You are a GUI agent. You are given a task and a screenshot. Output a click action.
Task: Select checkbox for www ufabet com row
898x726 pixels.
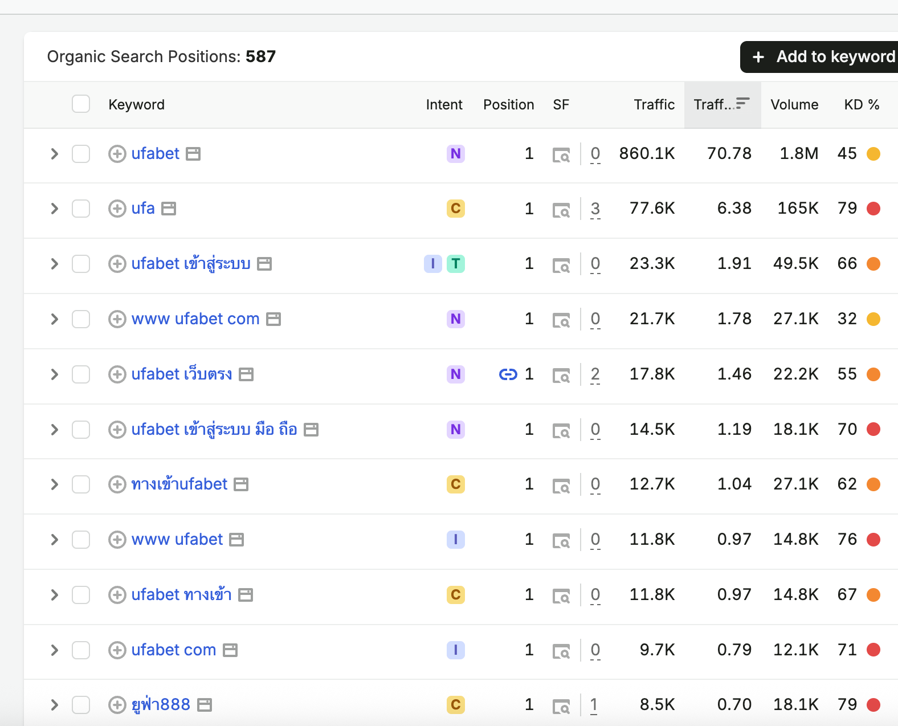point(81,319)
